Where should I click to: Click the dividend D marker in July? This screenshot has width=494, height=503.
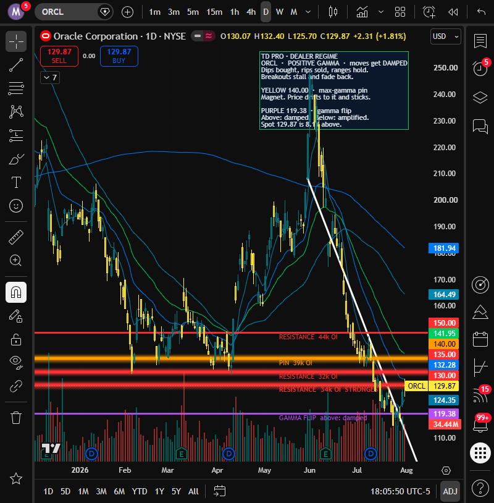pos(371,454)
